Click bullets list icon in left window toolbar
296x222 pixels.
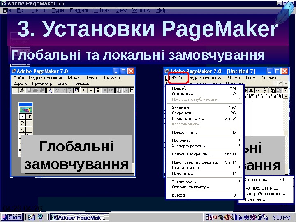[97, 90]
